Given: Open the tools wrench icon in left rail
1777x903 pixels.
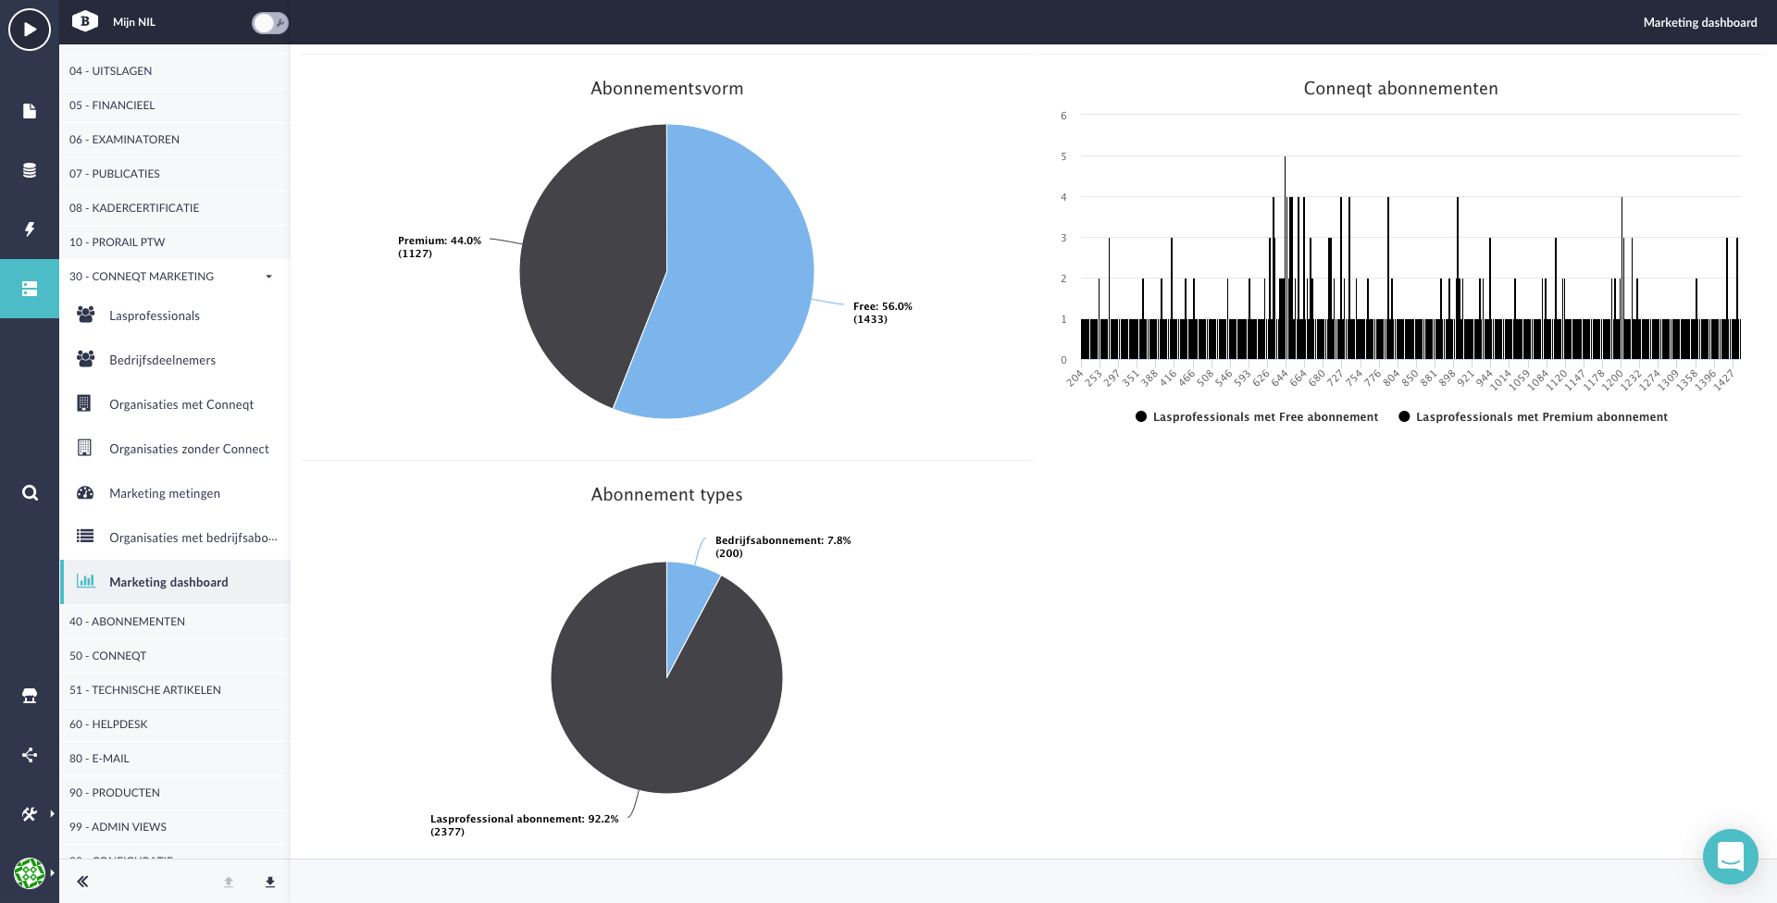Looking at the screenshot, I should click(30, 814).
